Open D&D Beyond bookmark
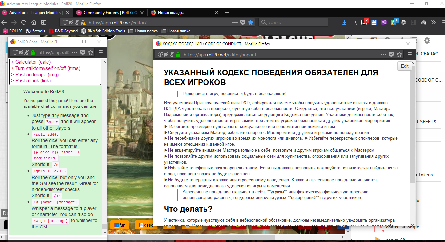 point(63,31)
